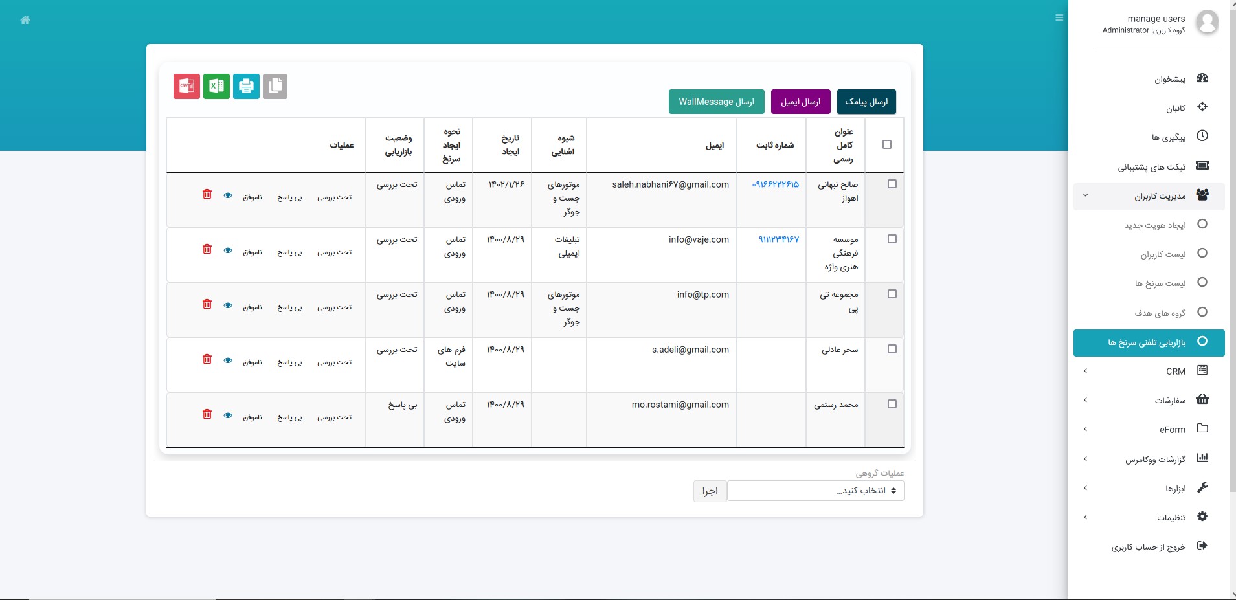
Task: Toggle sidebar with hamburger menu icon
Action: pyautogui.click(x=1059, y=18)
